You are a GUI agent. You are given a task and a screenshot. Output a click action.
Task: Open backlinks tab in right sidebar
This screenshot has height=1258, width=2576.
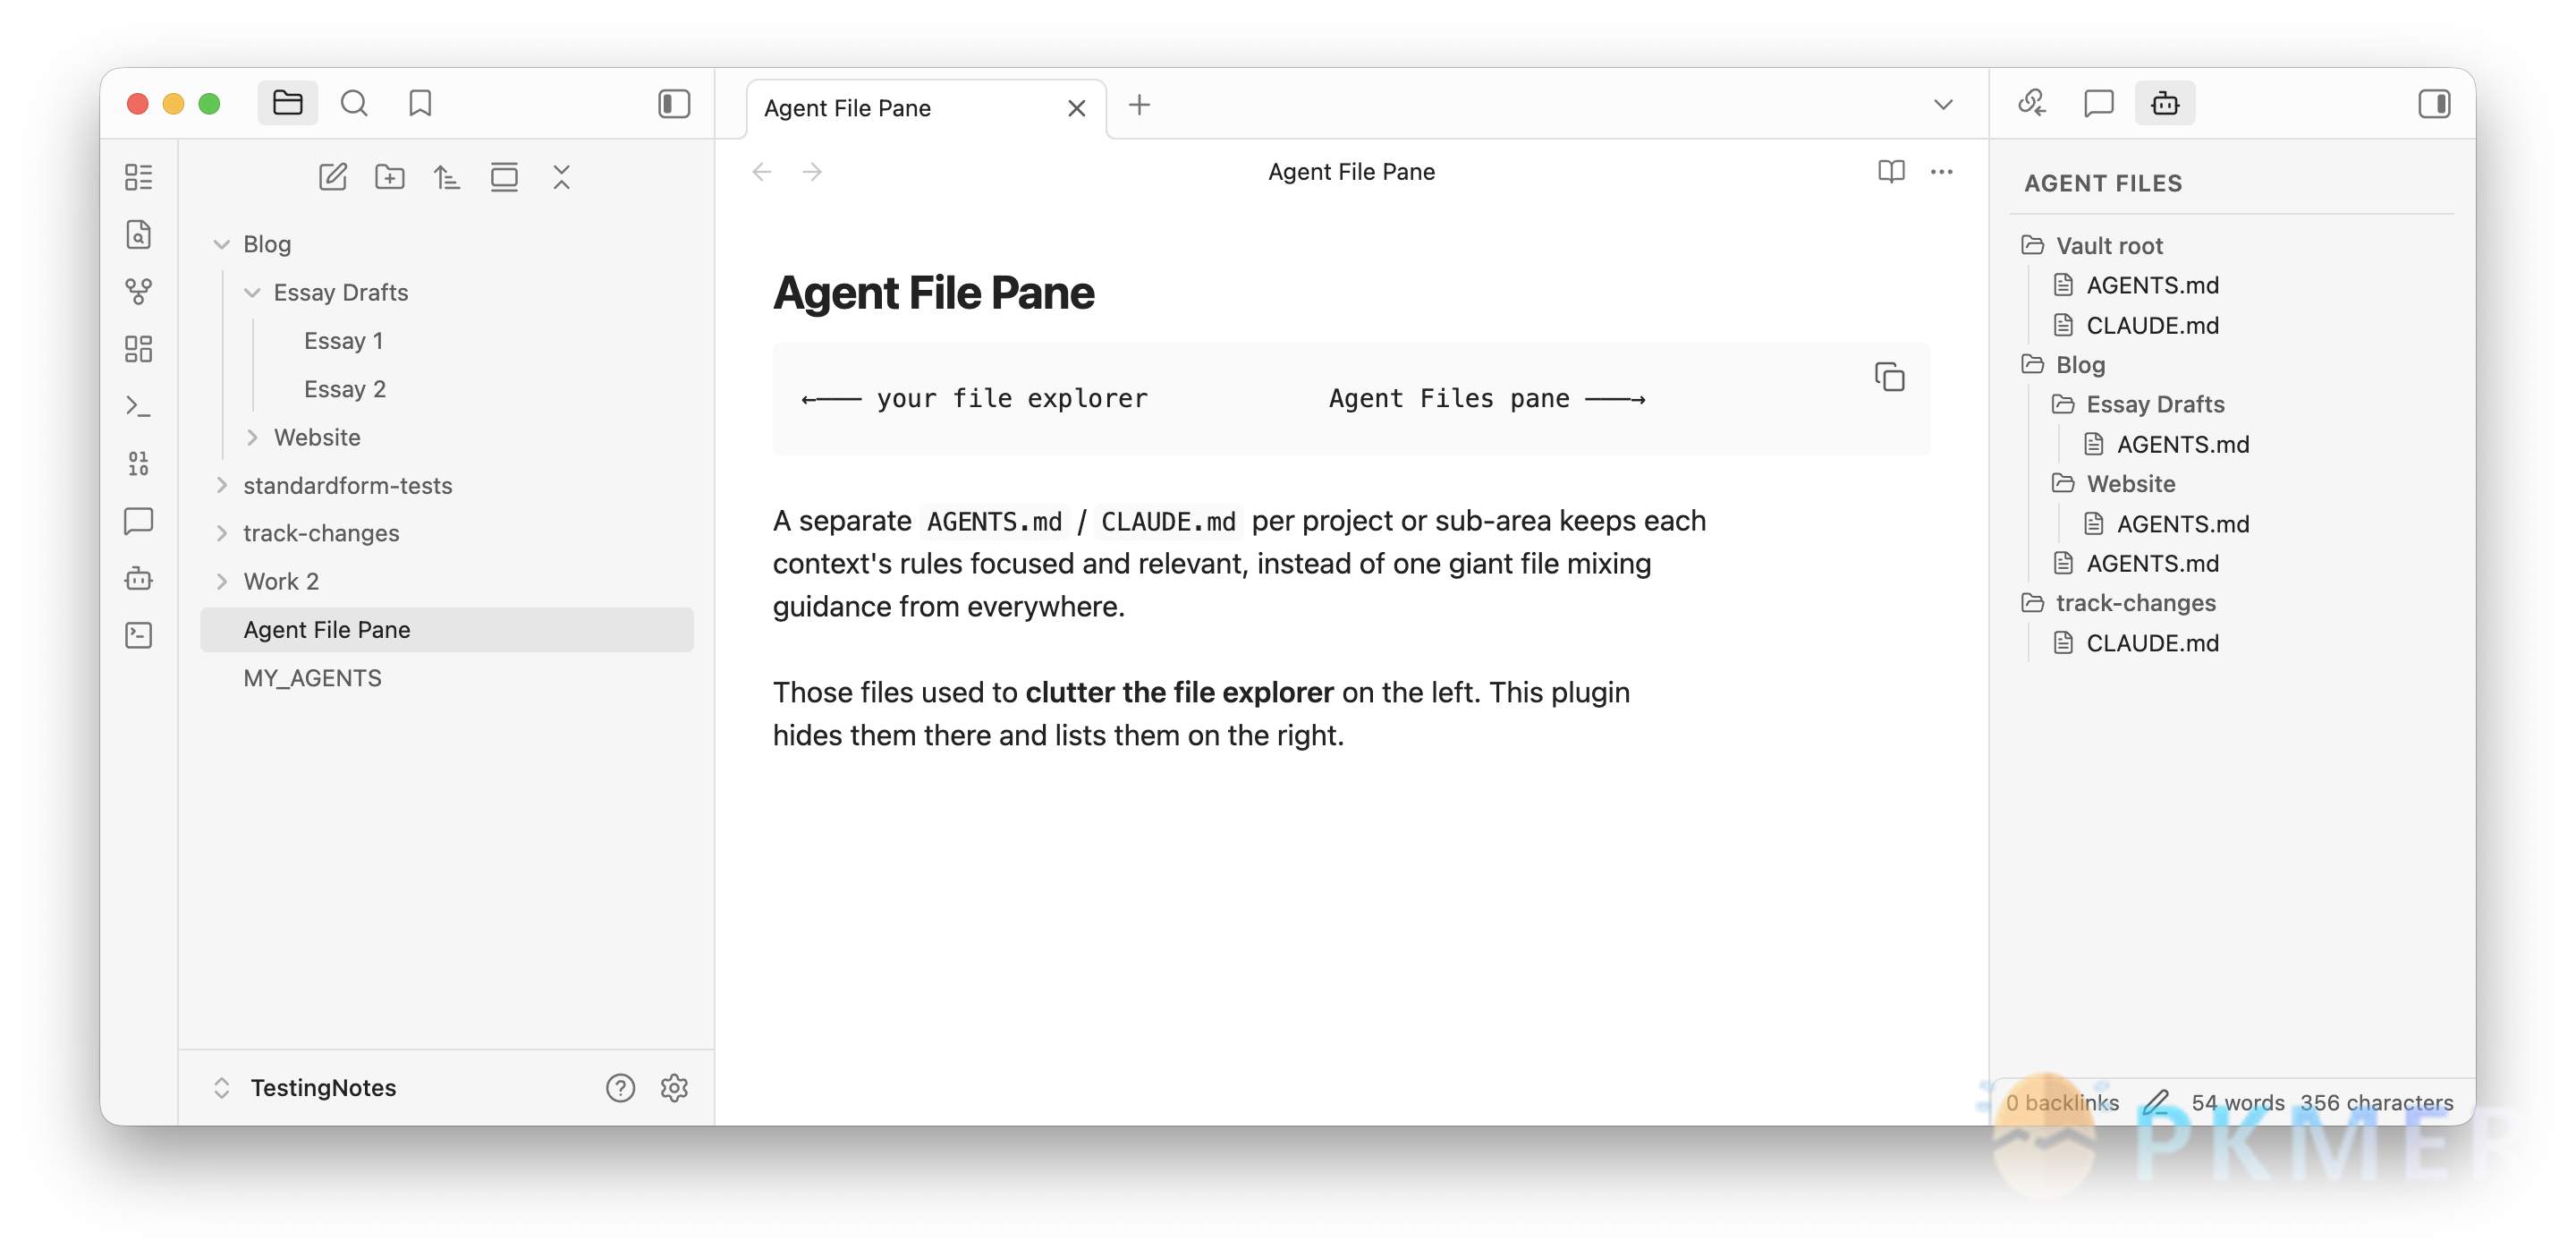point(2032,103)
